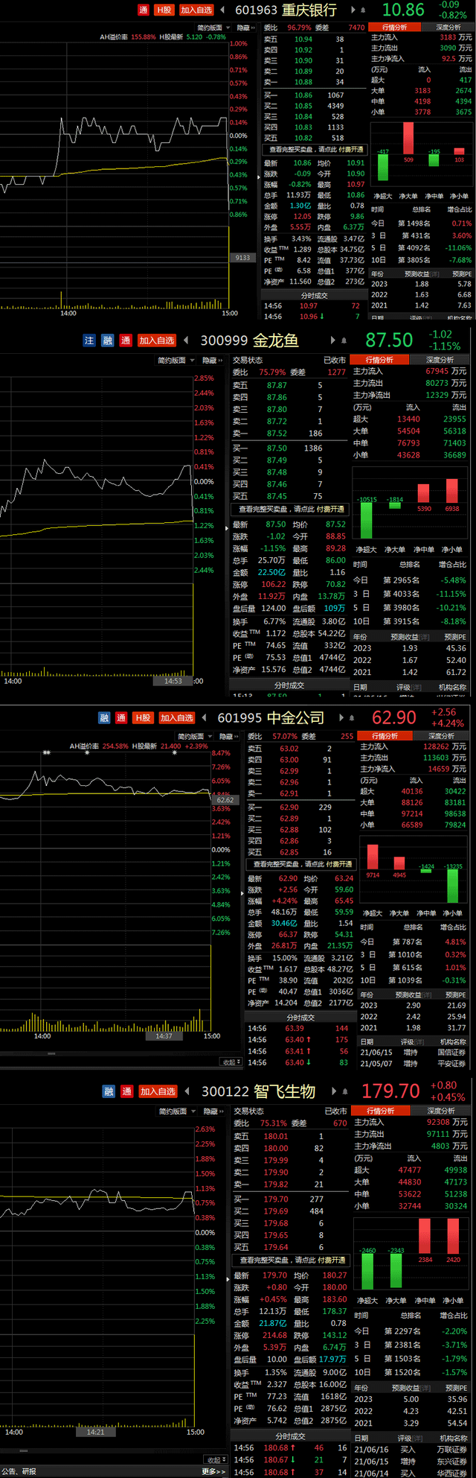
Task: Switch to 深度分析 tab for 重庆银行
Action: tap(448, 27)
